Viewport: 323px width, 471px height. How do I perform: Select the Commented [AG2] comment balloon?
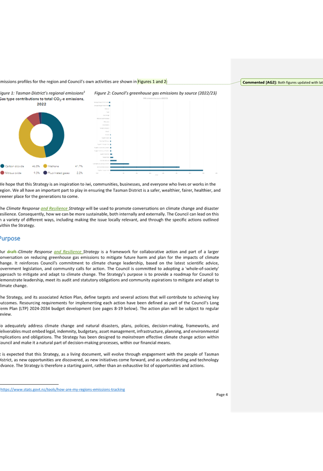click(282, 82)
